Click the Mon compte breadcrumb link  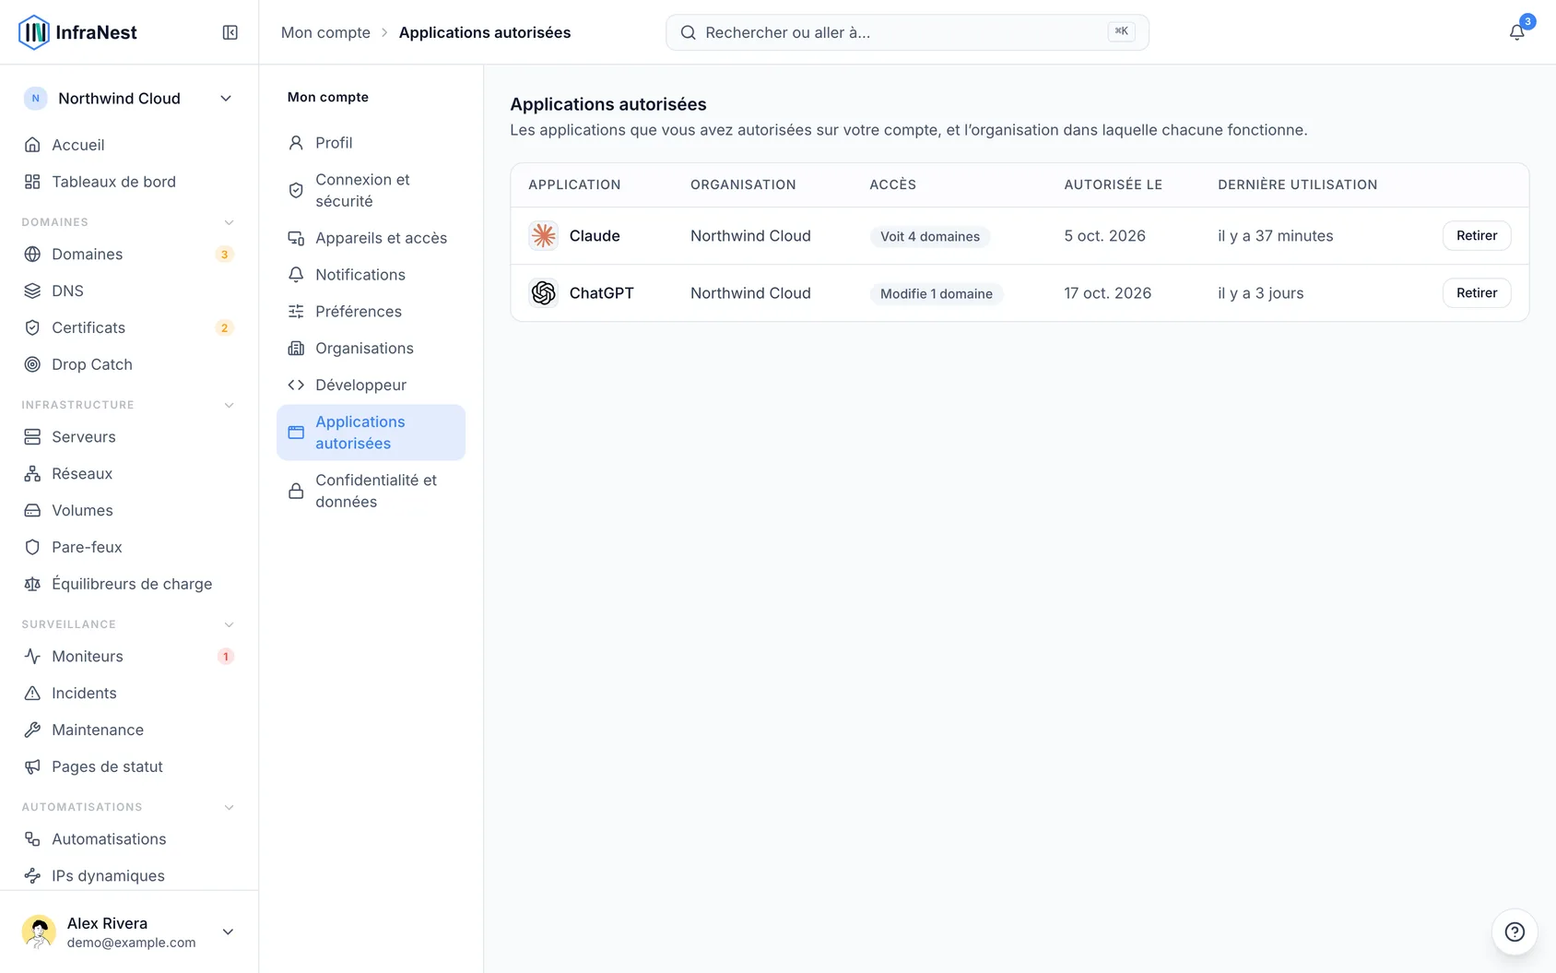click(325, 32)
